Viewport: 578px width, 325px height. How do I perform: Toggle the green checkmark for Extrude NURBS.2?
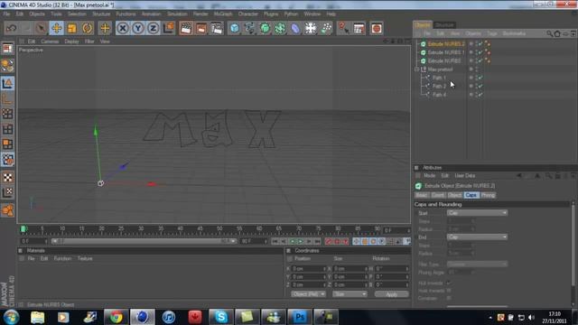tap(480, 44)
